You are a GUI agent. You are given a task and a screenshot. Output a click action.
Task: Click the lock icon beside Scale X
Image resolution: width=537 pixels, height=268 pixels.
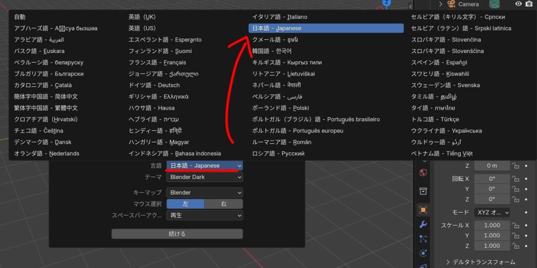click(x=515, y=226)
